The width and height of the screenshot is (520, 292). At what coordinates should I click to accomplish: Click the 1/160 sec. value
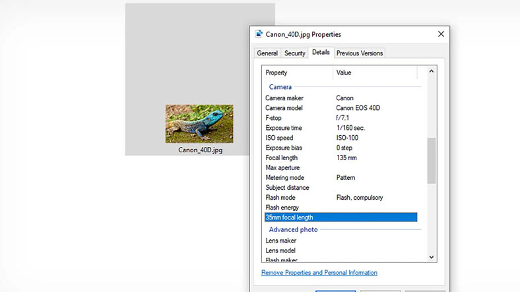(350, 128)
